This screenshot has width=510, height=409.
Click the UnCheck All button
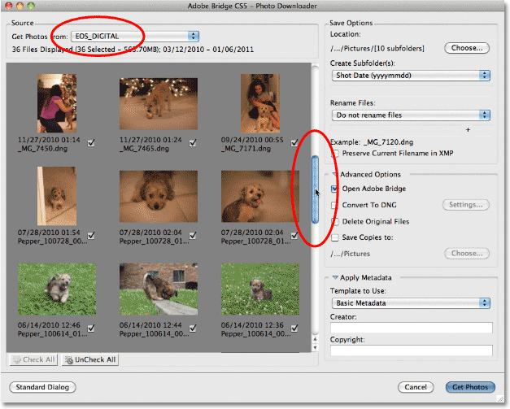pyautogui.click(x=90, y=359)
